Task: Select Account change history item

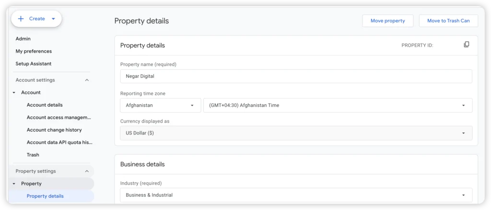Action: pyautogui.click(x=54, y=130)
